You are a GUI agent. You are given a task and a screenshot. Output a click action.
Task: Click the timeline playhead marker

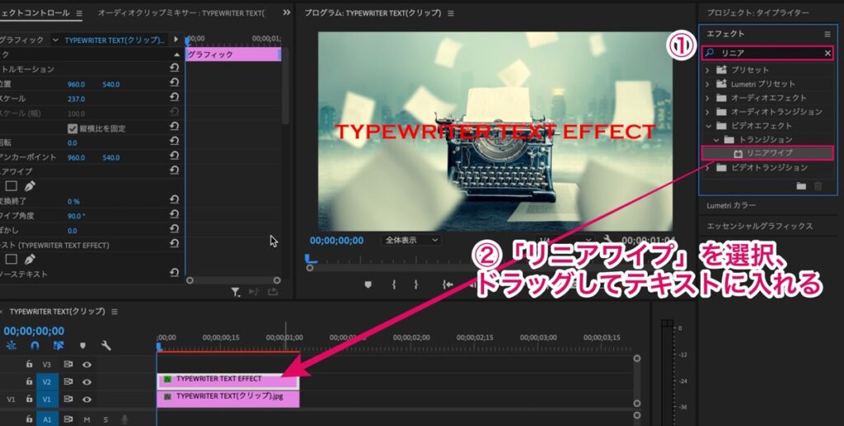point(159,348)
